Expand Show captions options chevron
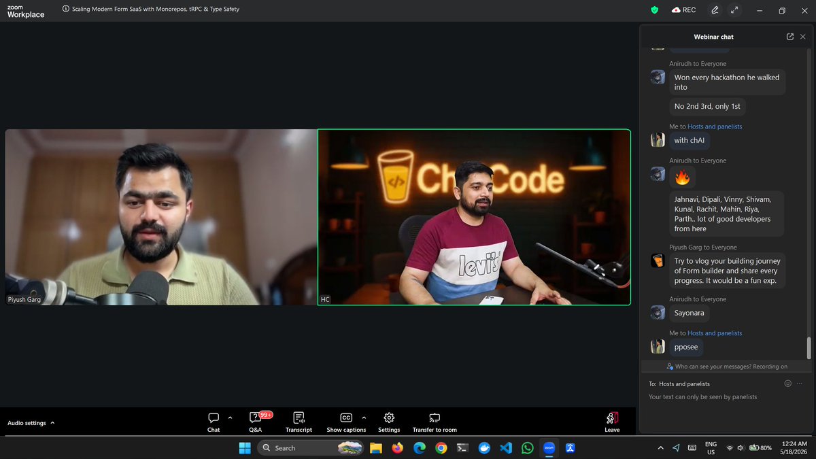816x459 pixels. (364, 418)
